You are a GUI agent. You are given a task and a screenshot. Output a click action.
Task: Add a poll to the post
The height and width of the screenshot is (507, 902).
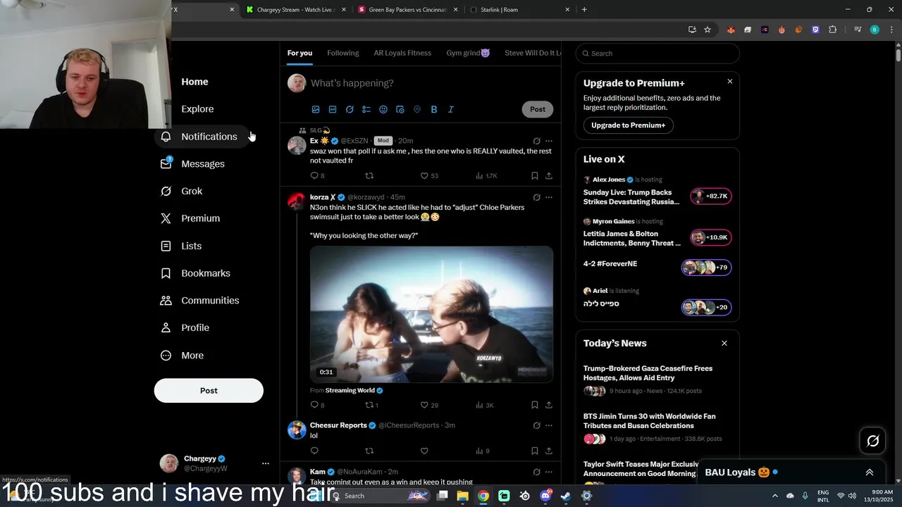click(x=366, y=109)
